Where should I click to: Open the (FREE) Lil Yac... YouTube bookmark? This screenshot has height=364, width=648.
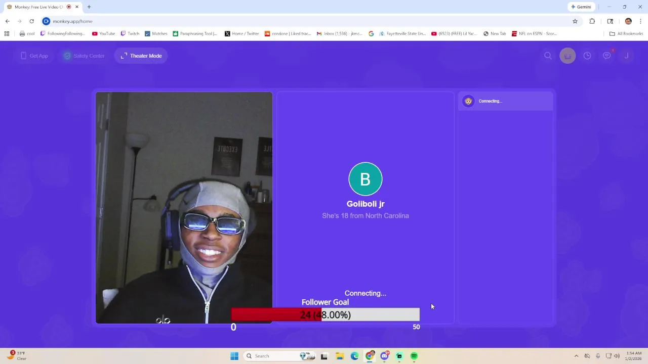[454, 34]
